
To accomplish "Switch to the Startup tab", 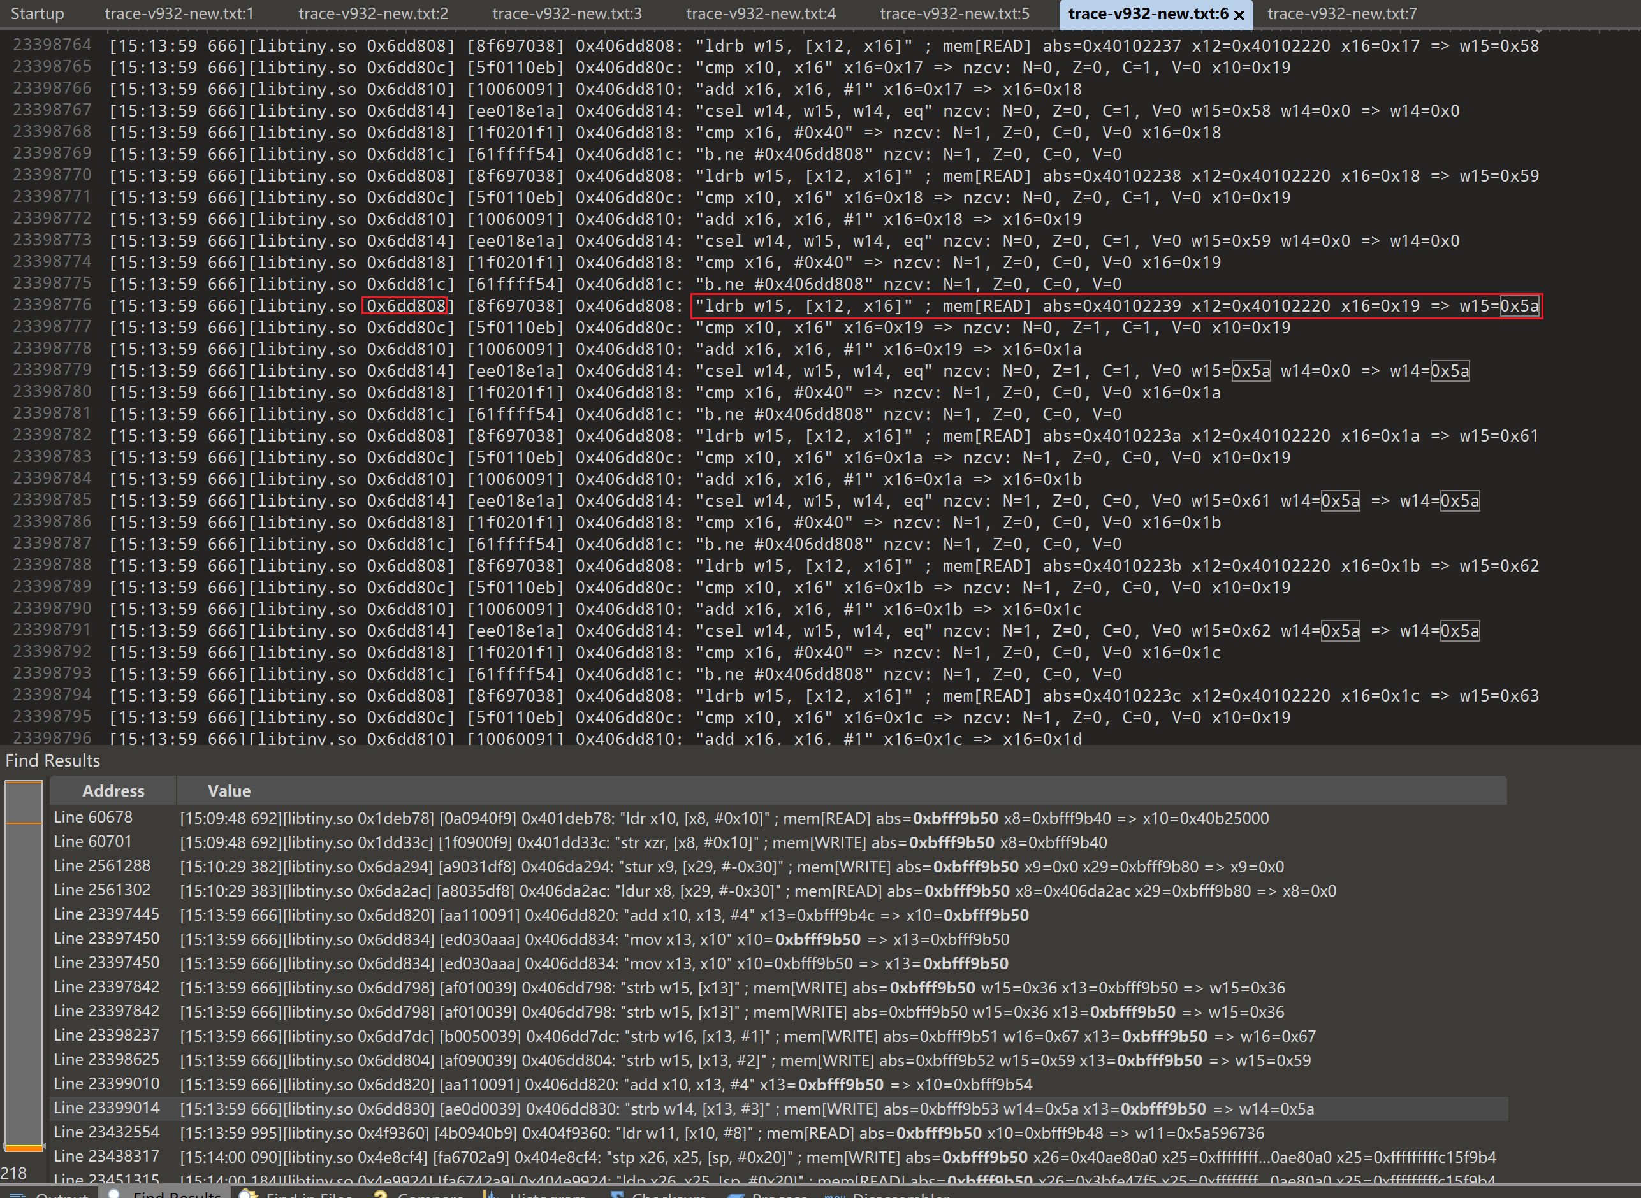I will pos(38,14).
